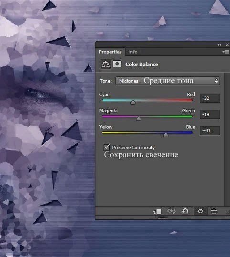This screenshot has height=257, width=230.
Task: Click the Blue label
Action: [x=190, y=127]
